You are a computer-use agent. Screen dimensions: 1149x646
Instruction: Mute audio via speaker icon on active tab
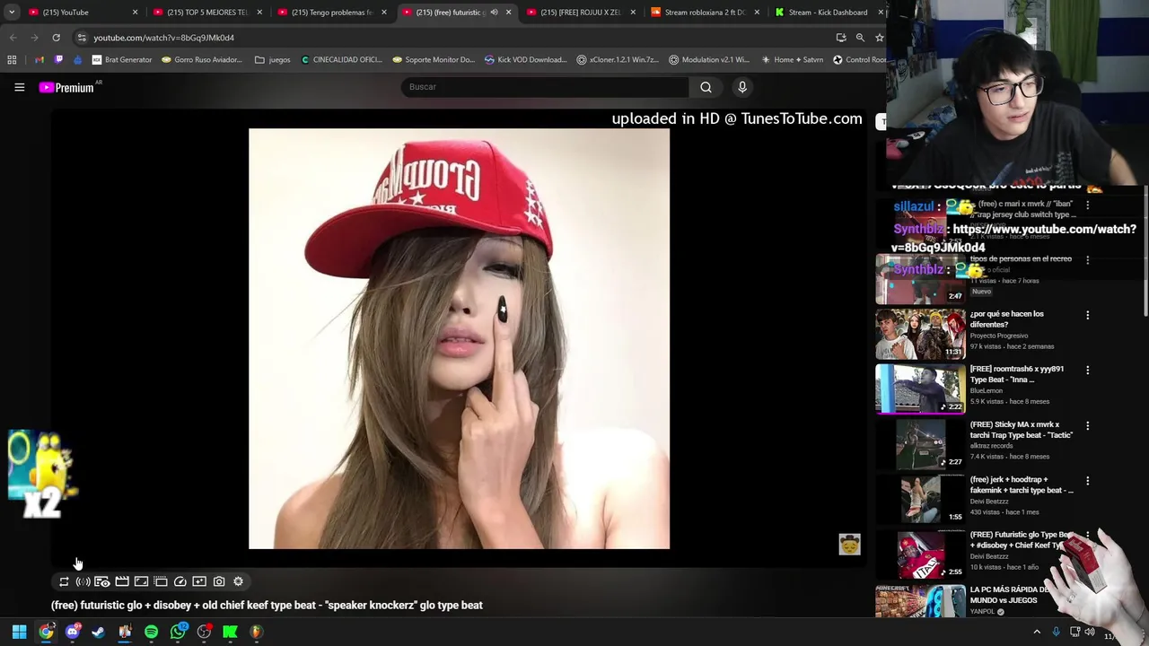pyautogui.click(x=494, y=13)
